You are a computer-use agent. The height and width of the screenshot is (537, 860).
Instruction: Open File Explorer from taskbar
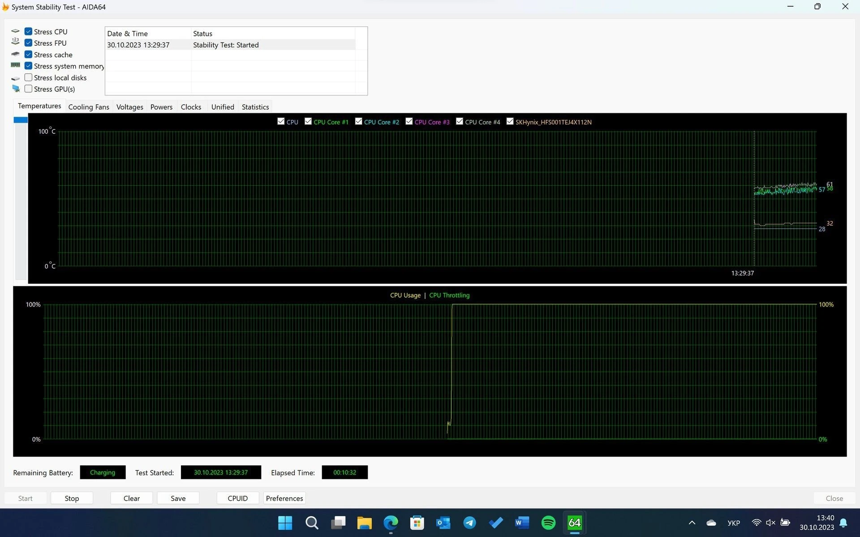point(364,523)
